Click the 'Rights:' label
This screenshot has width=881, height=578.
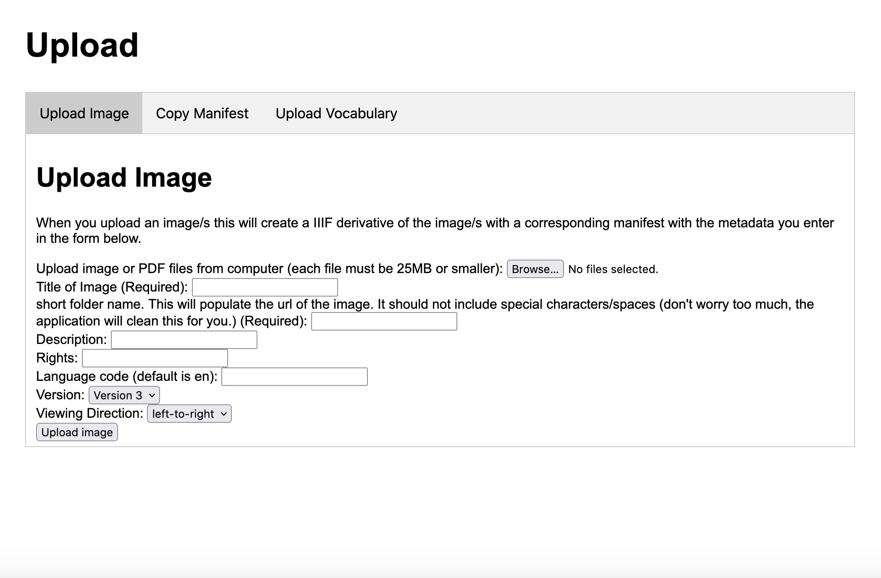(x=57, y=358)
